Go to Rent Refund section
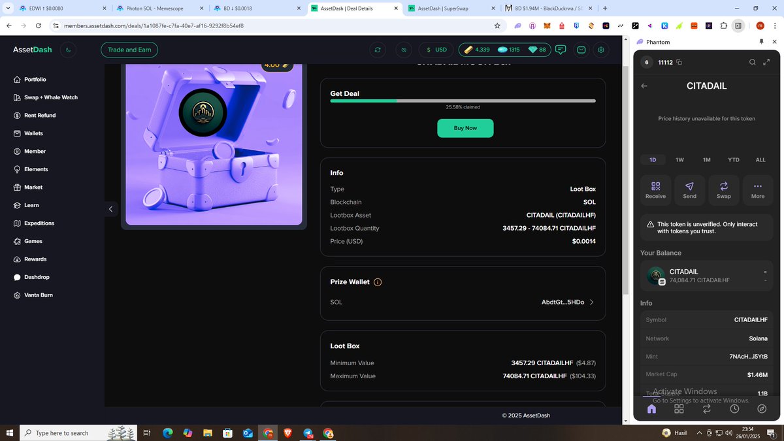Viewport: 784px width, 441px height. click(x=35, y=115)
